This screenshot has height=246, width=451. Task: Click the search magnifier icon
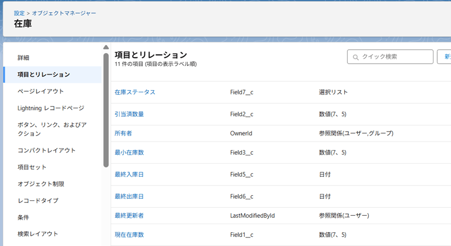pos(355,57)
